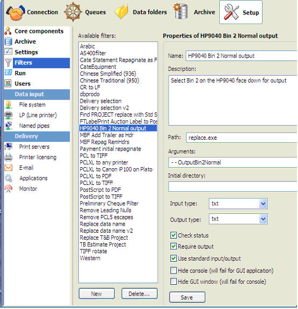Click the Save button
Viewport: 298px width, 309px height.
tap(187, 297)
